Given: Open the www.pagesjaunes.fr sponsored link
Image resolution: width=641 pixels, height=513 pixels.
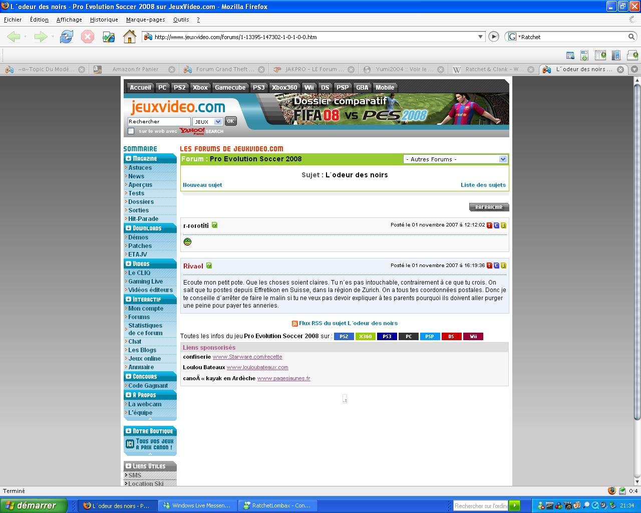Looking at the screenshot, I should pos(283,379).
